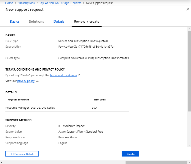Click the scroll left arrow at bottom
The image size is (191, 164).
[2, 162]
